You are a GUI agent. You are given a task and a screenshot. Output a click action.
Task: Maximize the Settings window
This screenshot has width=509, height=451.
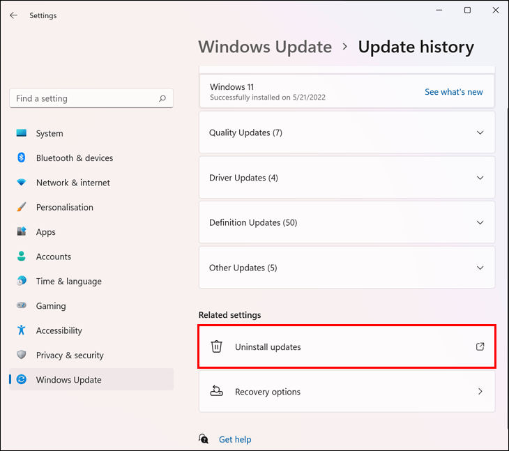click(x=467, y=10)
